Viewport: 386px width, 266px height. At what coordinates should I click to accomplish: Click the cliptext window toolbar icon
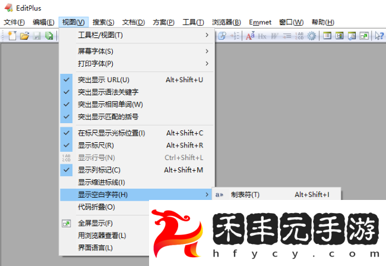340,36
